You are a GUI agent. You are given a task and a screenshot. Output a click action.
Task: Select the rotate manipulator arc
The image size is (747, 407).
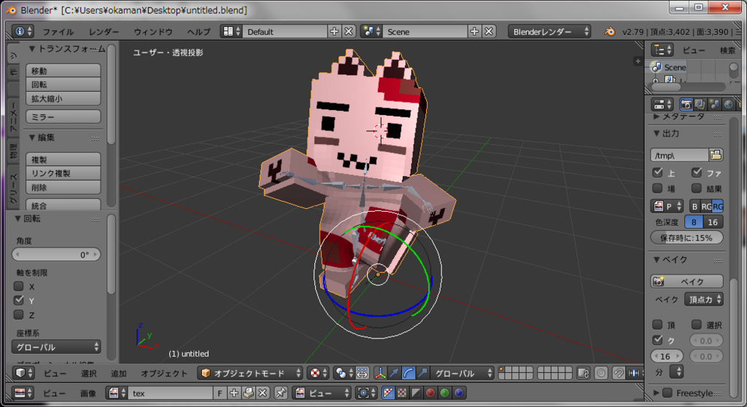[409, 374]
